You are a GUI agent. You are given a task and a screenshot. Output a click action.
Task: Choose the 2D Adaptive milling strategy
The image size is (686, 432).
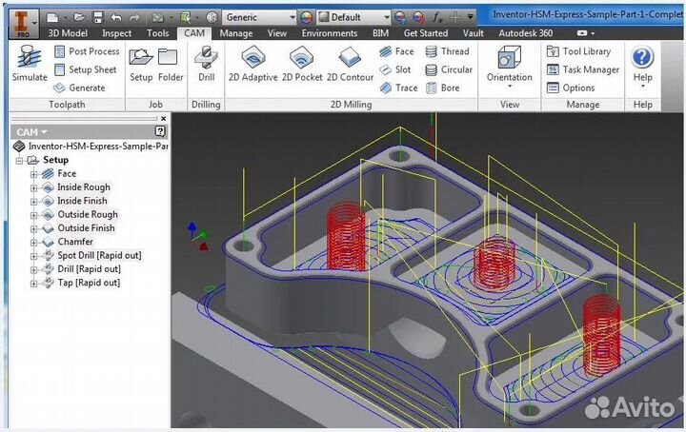point(252,64)
